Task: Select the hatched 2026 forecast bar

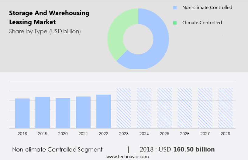Action: pyautogui.click(x=185, y=108)
